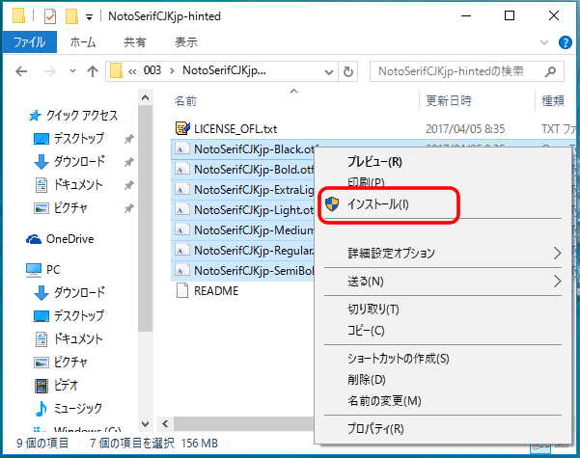Click the search magnifier icon

[x=550, y=71]
